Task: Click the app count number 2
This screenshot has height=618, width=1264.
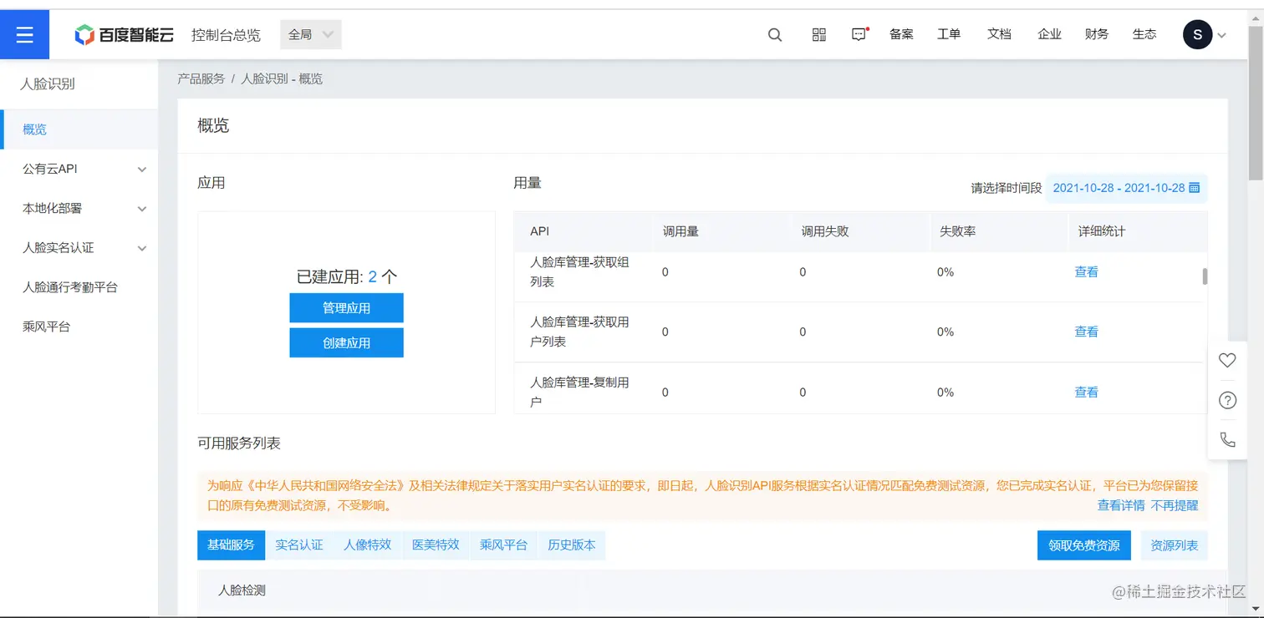Action: 373,276
